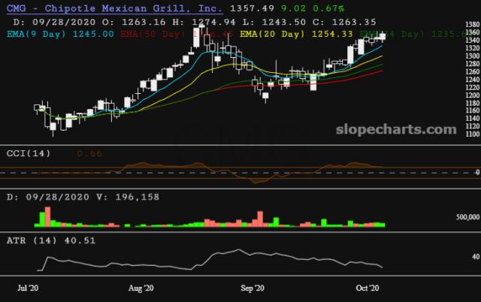481x302 pixels.
Task: Click the CCI zero level dashed line
Action: pyautogui.click(x=225, y=173)
